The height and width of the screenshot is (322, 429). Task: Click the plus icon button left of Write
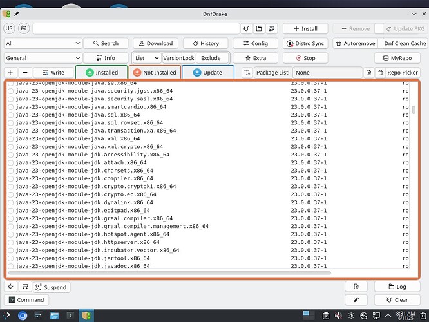[10, 73]
